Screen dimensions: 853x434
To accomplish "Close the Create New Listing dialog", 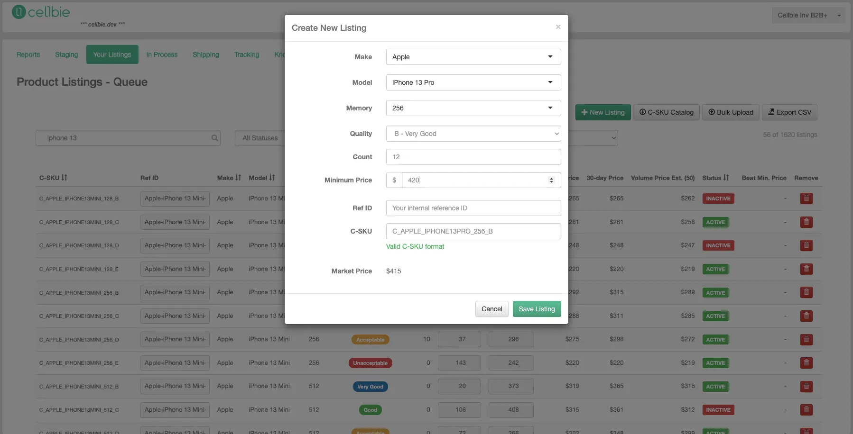I will click(x=558, y=27).
